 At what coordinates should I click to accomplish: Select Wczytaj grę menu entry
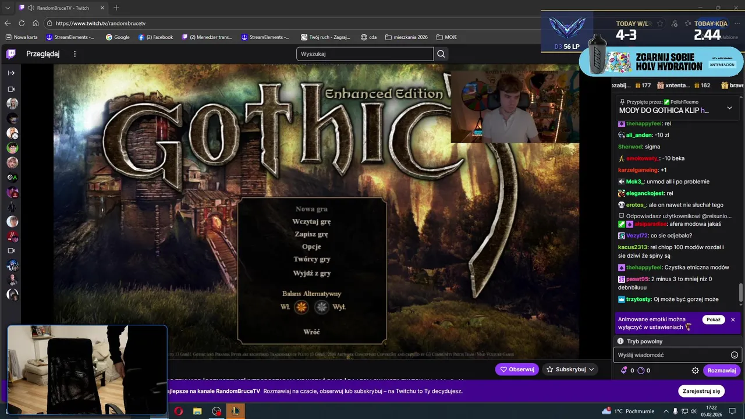point(311,222)
